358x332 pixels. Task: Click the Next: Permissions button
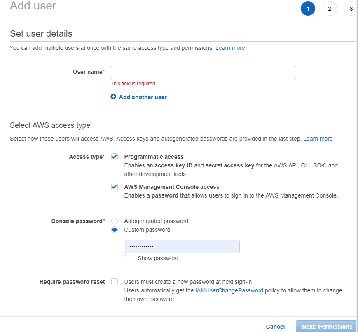(x=327, y=326)
